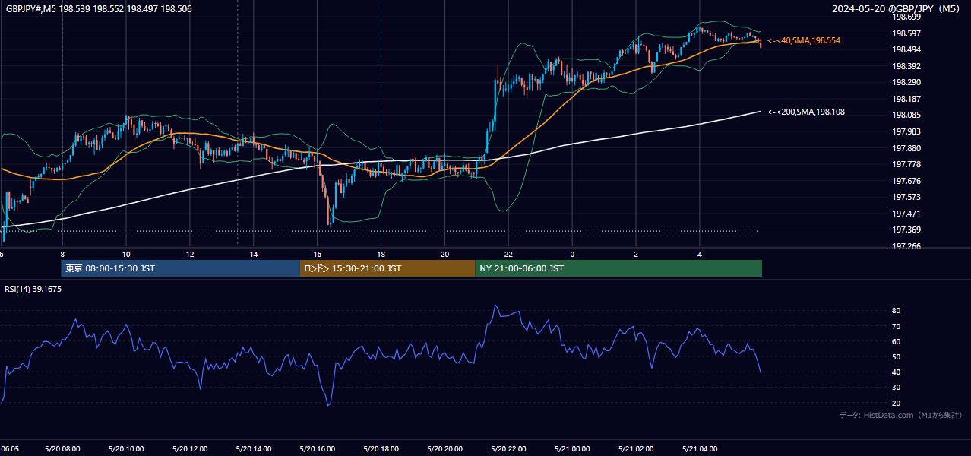The width and height of the screenshot is (971, 456).
Task: Click the 5/21 02:00 time label
Action: (x=637, y=449)
